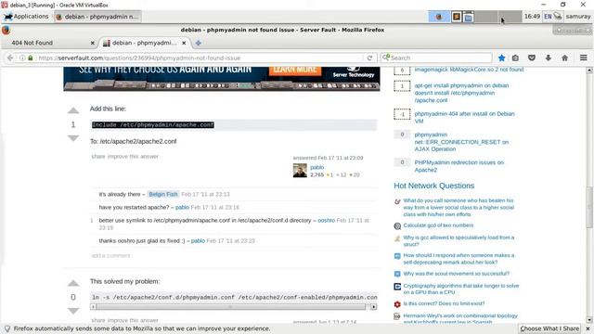Open 'Why was the scout movement so successful?'

(x=456, y=274)
